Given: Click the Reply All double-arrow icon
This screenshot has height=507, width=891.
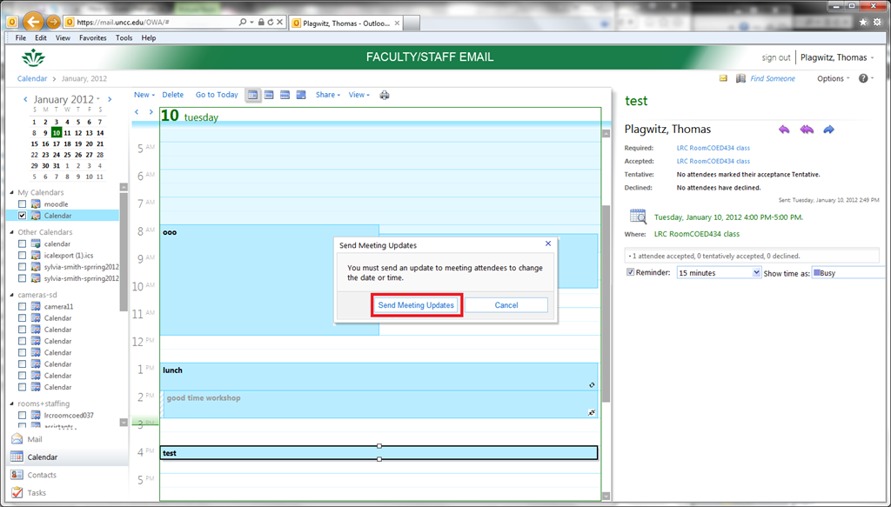Looking at the screenshot, I should point(807,130).
